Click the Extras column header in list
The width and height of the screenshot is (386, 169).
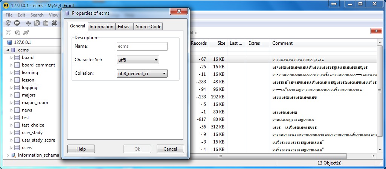258,43
